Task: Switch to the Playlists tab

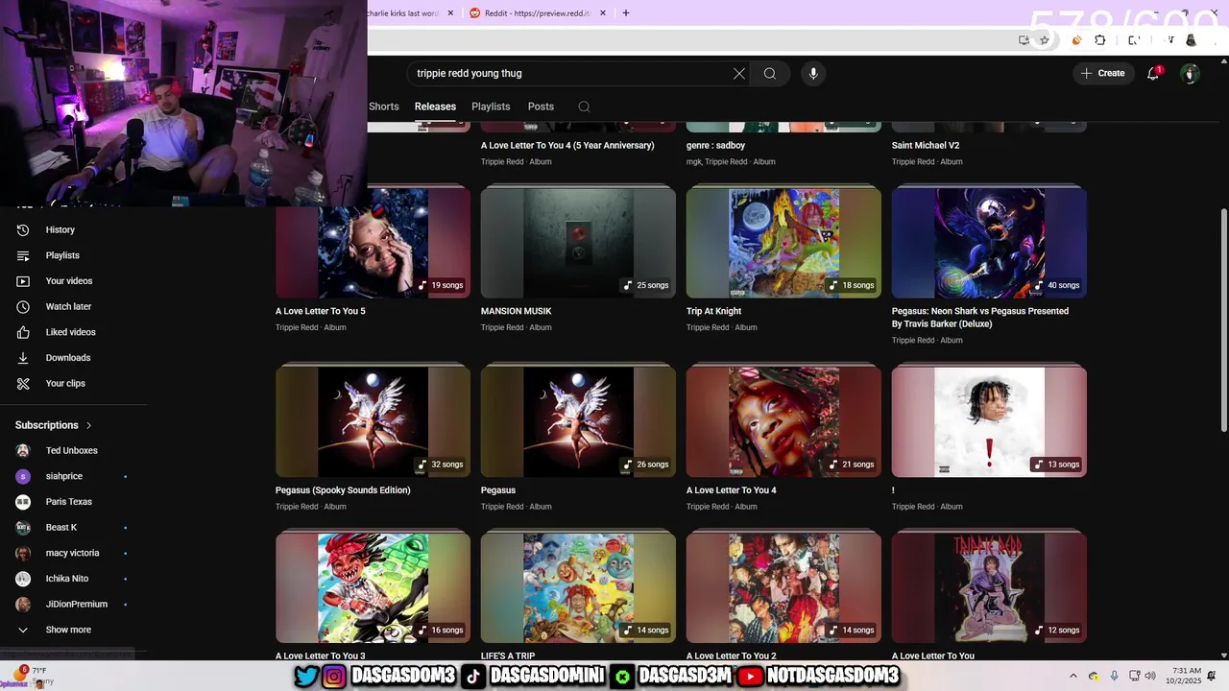Action: (x=491, y=107)
